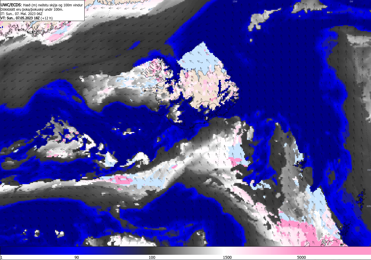This screenshot has height=260, width=371.
Task: Click the 0W label on right edge
Action: 369,170
